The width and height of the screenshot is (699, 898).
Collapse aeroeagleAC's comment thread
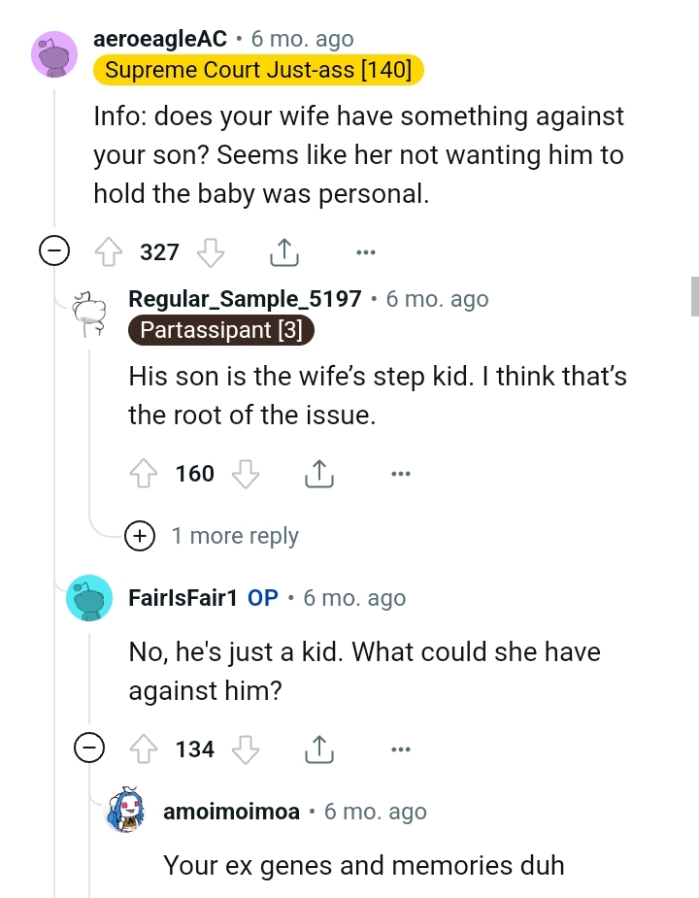(55, 250)
